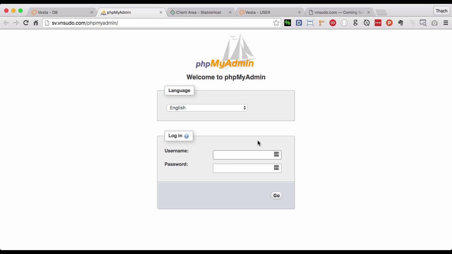Click the 'Language' legend label

click(179, 90)
